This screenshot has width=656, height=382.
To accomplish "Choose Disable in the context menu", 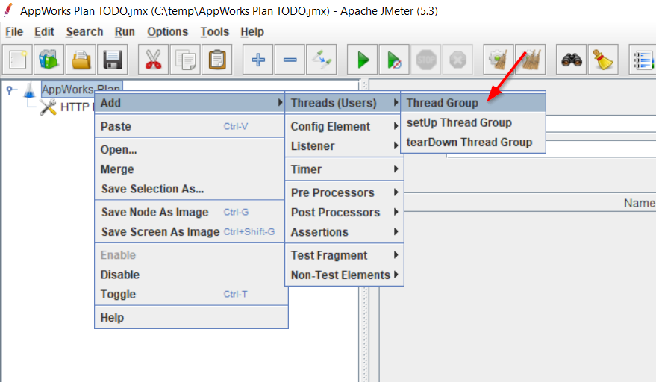I will (120, 275).
